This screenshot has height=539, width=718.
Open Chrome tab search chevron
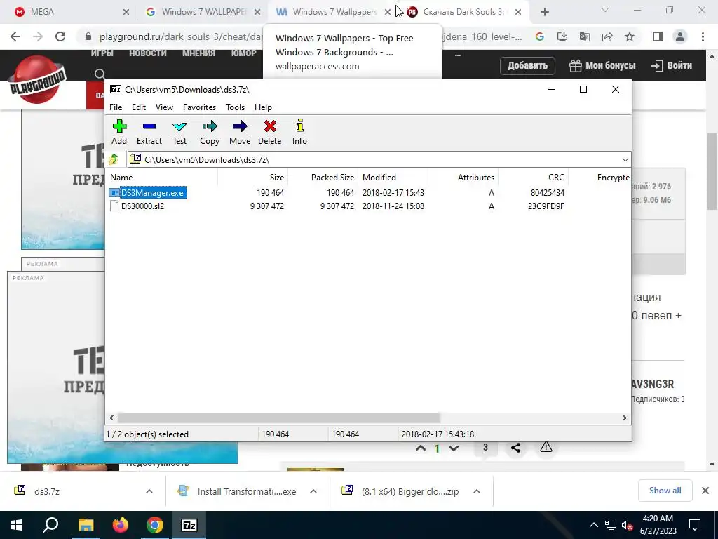coord(605,10)
